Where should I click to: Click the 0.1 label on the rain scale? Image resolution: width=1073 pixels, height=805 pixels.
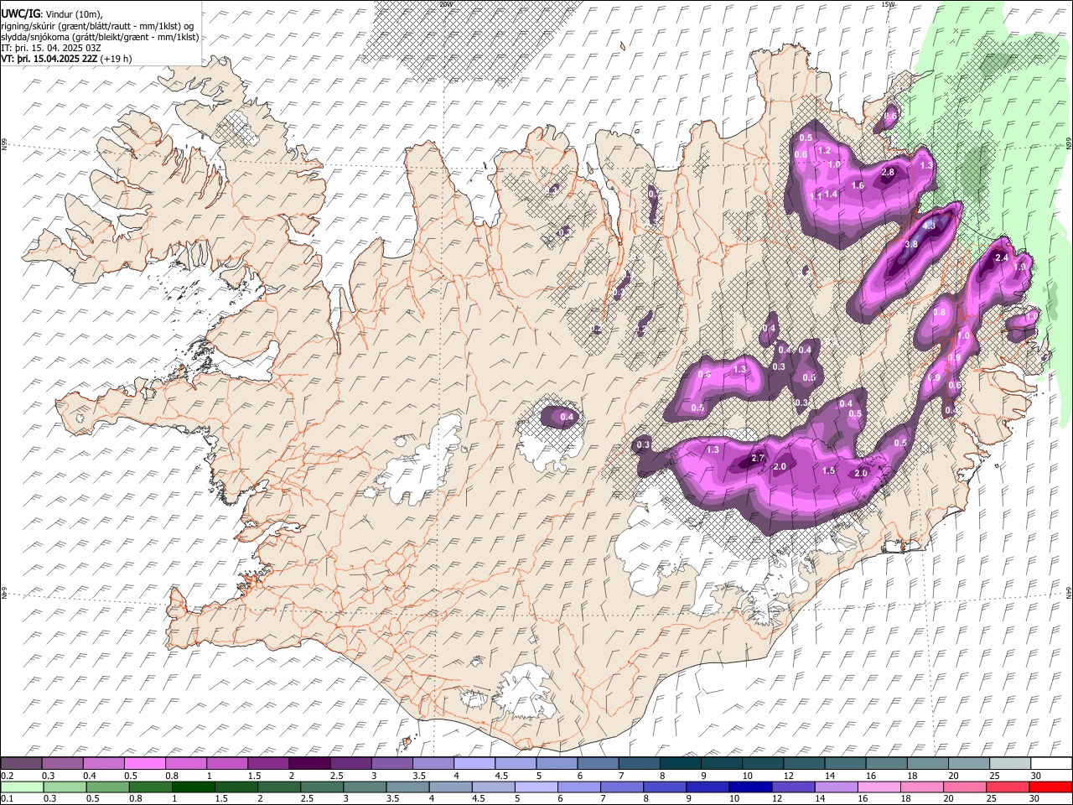coord(7,799)
